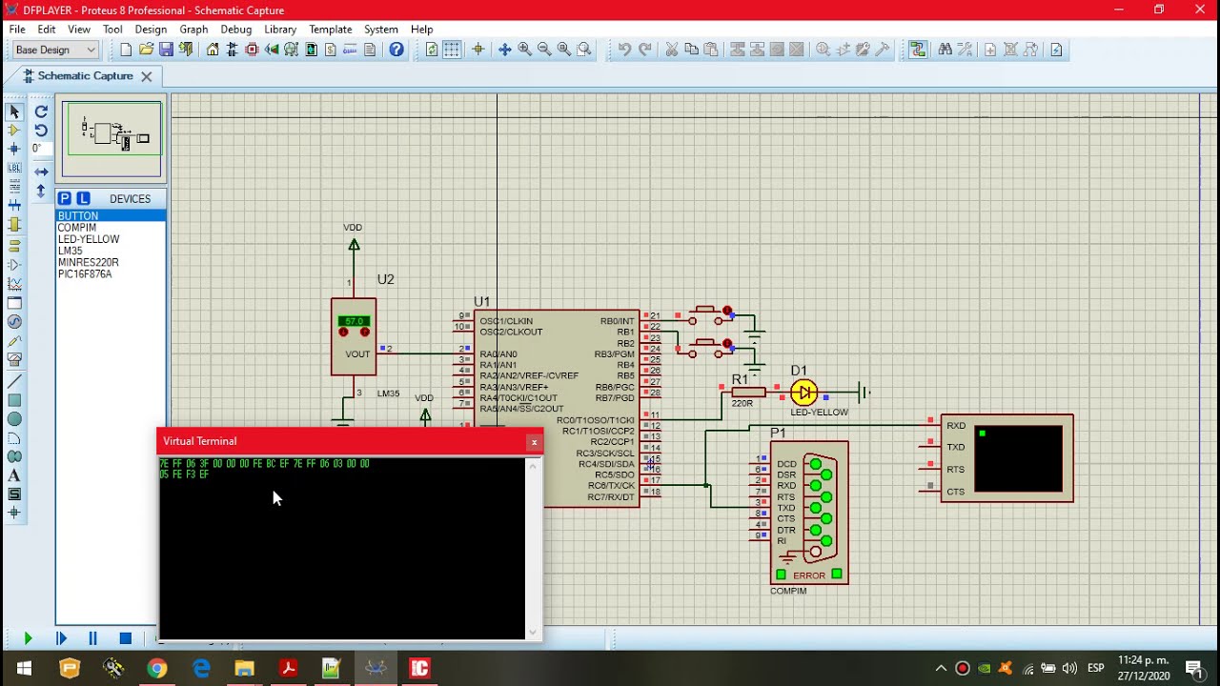Select the 2D Graphics Circle tool
The height and width of the screenshot is (686, 1220).
coord(14,419)
